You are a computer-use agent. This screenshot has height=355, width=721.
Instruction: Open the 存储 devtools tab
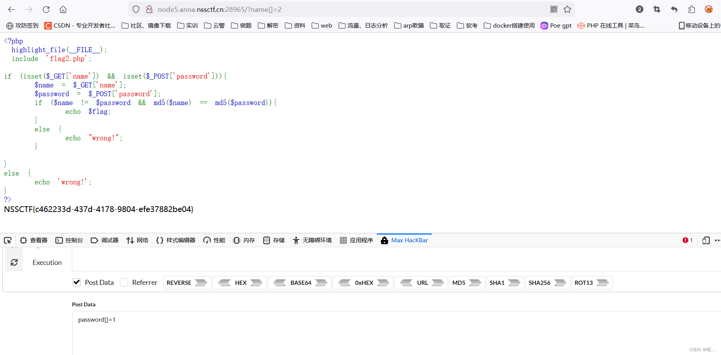[274, 240]
